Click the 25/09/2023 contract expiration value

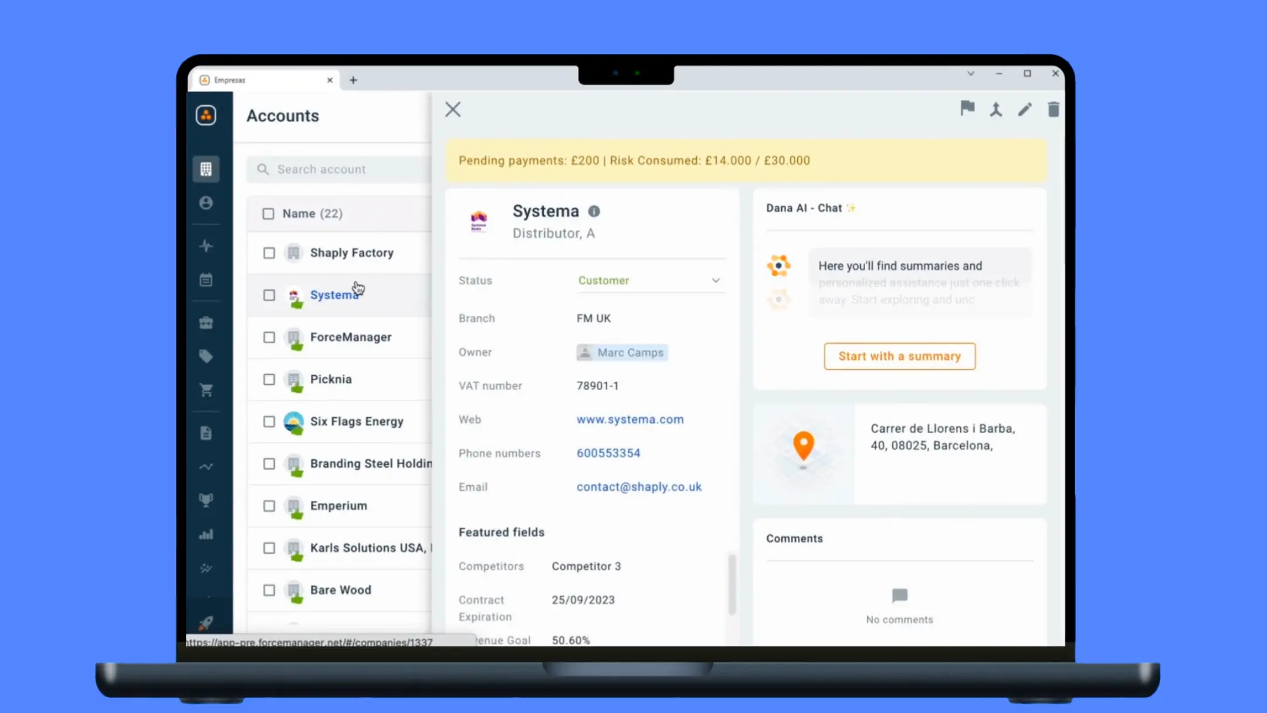click(583, 600)
